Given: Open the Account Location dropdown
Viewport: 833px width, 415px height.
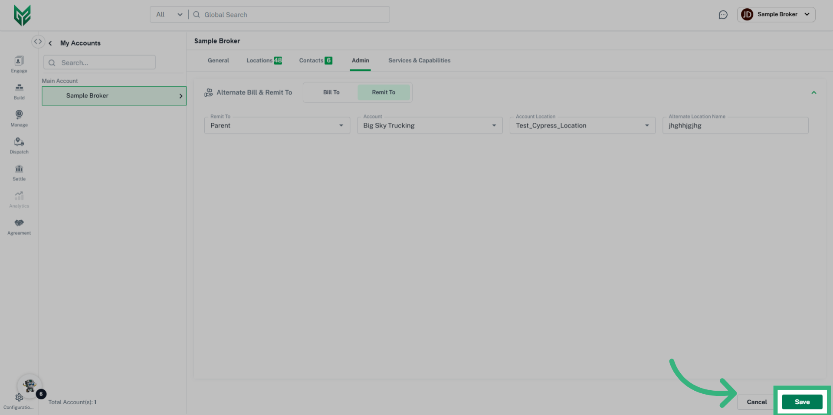Looking at the screenshot, I should pos(583,125).
